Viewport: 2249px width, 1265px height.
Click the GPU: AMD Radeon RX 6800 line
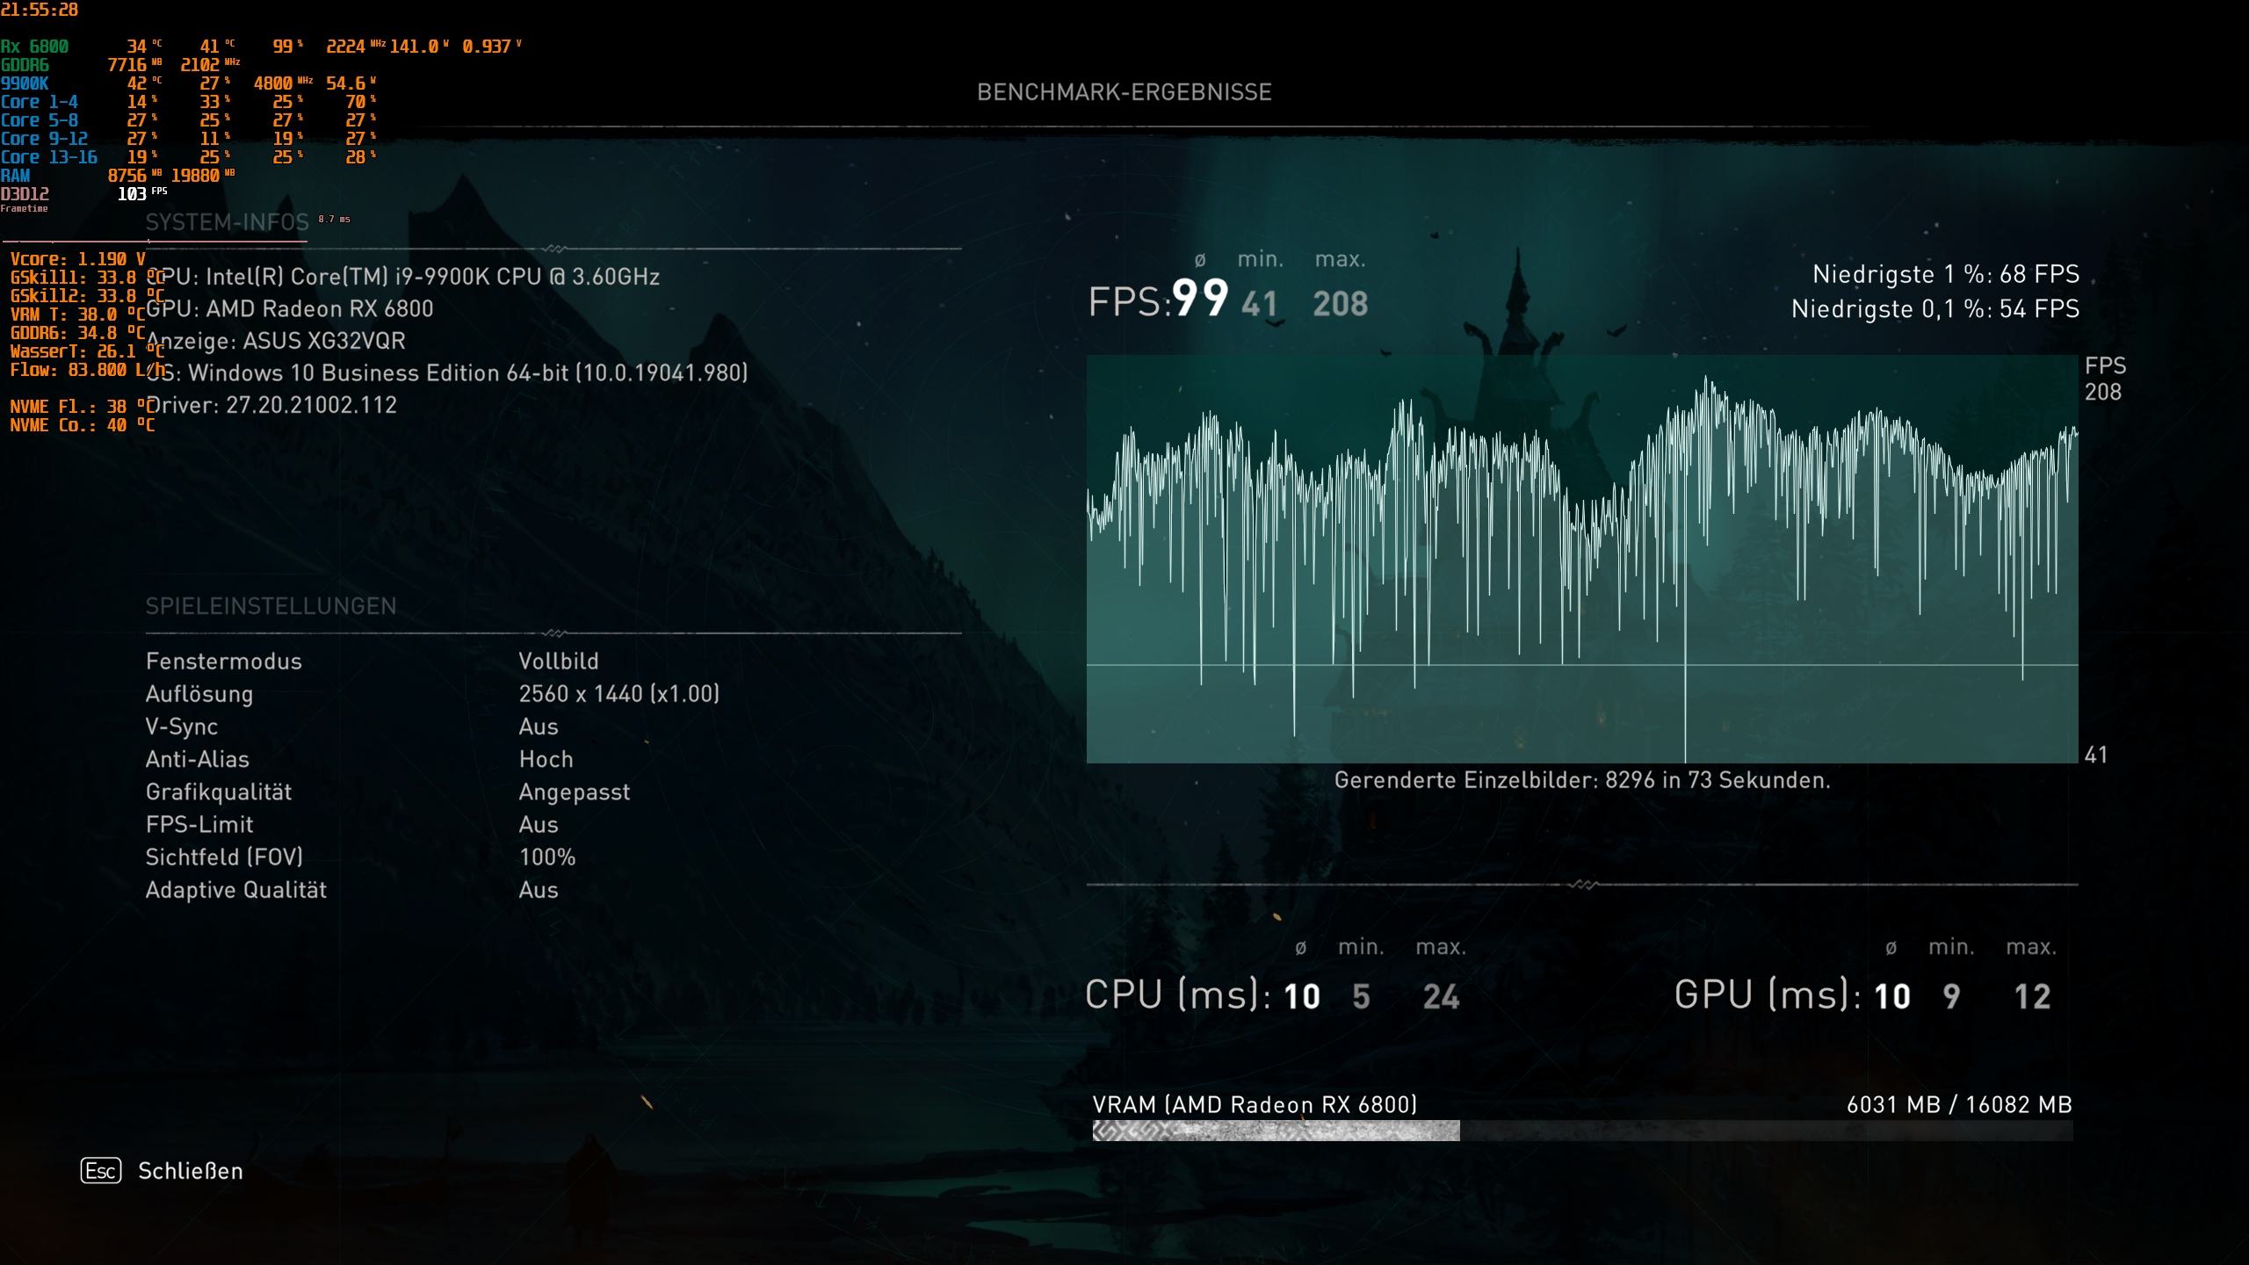290,309
